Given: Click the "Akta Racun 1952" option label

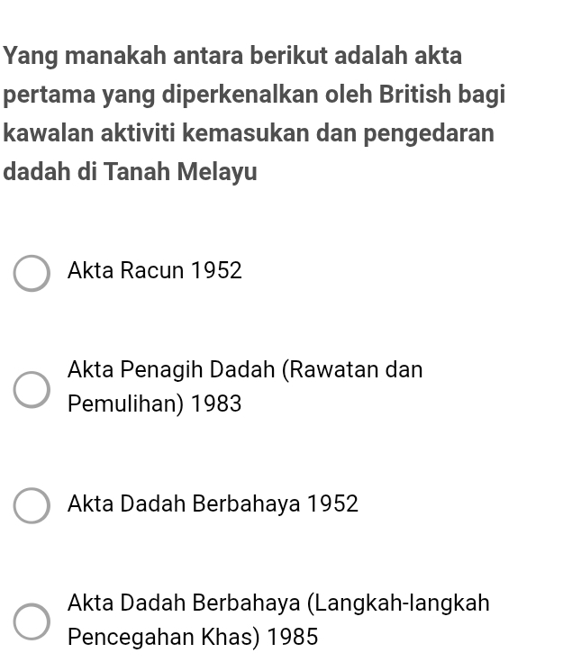Looking at the screenshot, I should (x=155, y=271).
